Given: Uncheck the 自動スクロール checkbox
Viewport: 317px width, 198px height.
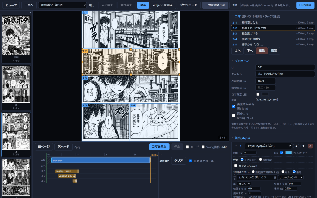Looking at the screenshot, I should coord(190,161).
